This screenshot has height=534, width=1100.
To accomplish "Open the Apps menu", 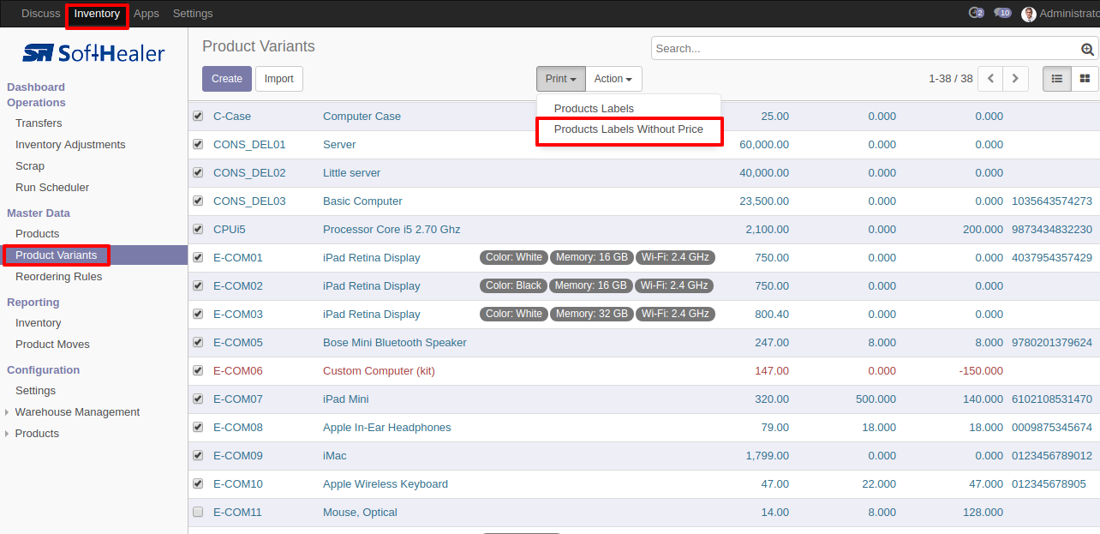I will [146, 14].
